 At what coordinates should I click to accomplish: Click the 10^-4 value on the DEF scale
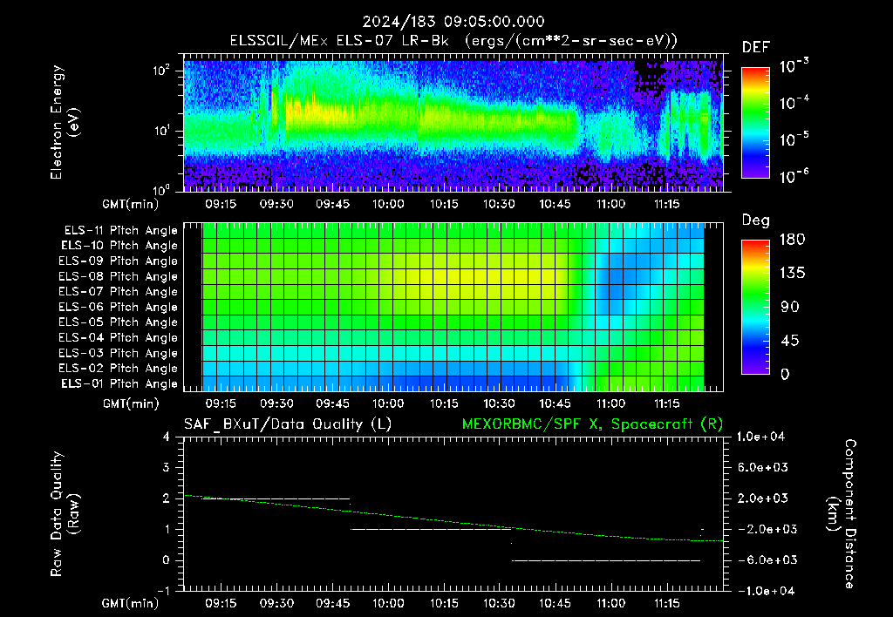[x=794, y=102]
